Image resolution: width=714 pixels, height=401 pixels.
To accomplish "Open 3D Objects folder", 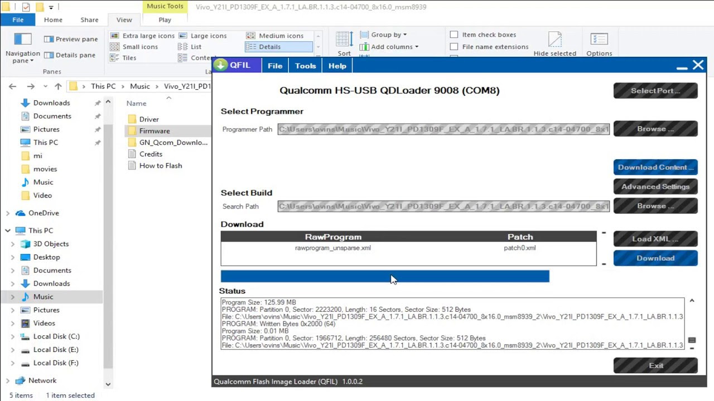I will coord(51,244).
